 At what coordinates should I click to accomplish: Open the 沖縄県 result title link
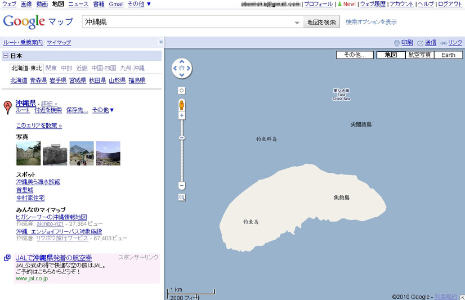tap(26, 103)
